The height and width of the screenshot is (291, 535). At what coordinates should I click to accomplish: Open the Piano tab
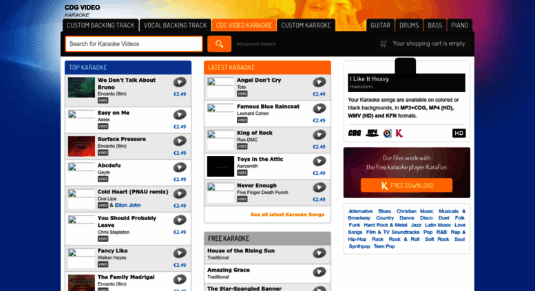tap(459, 25)
